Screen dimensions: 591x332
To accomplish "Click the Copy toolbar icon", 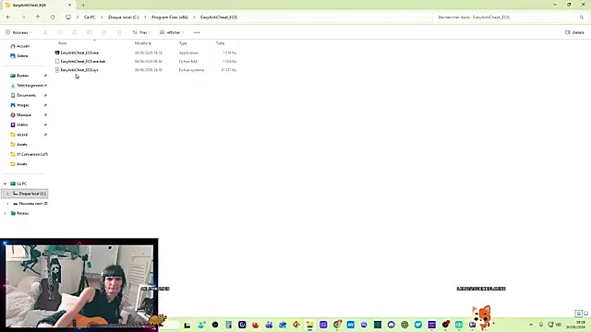I will [59, 32].
